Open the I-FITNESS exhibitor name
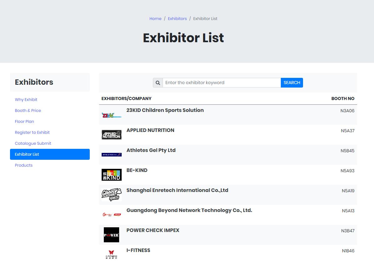Viewport: 374px width, 262px height. coord(138,250)
